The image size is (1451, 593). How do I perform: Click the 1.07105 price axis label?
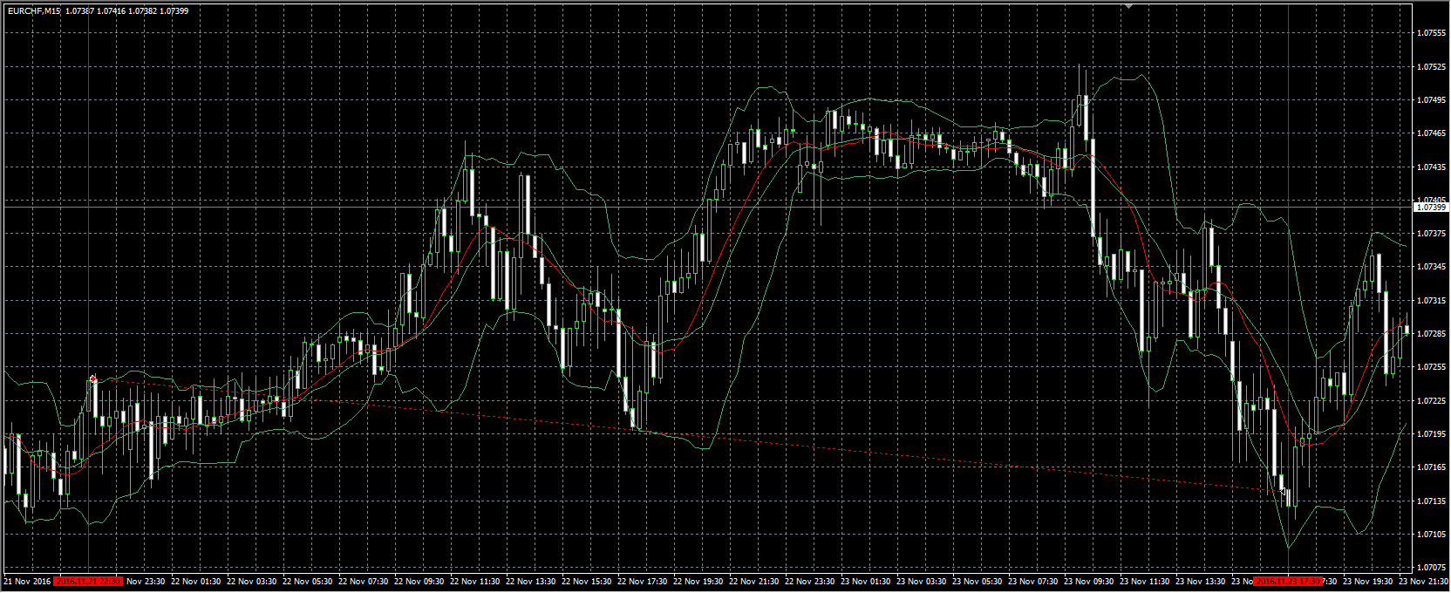pos(1432,535)
